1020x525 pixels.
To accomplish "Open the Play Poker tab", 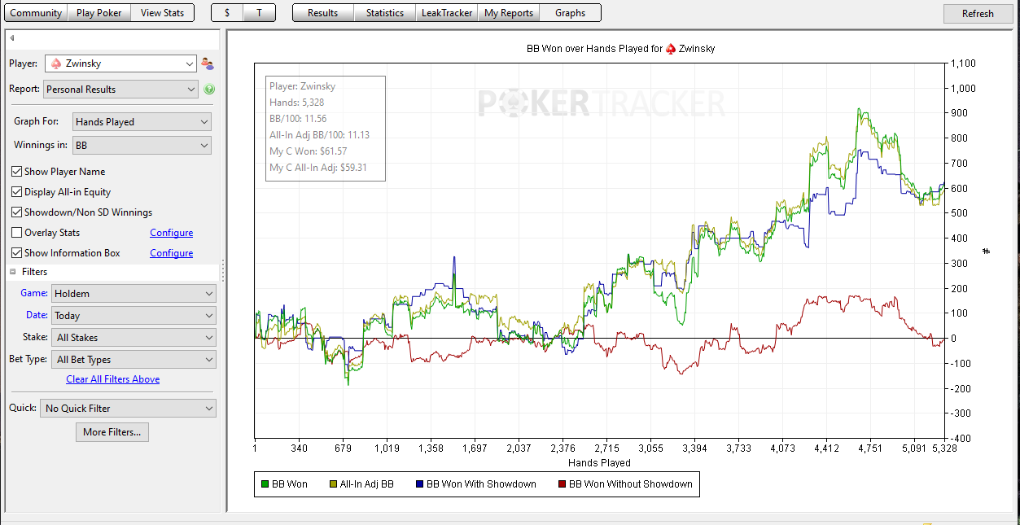I will 99,13.
